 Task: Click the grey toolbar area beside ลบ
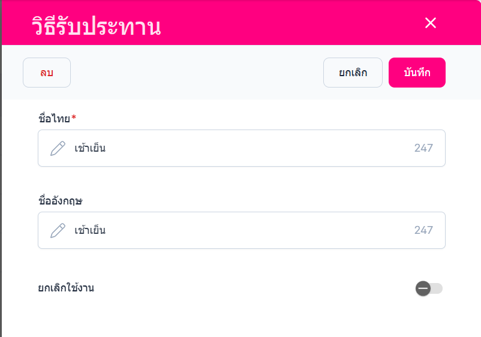192,73
